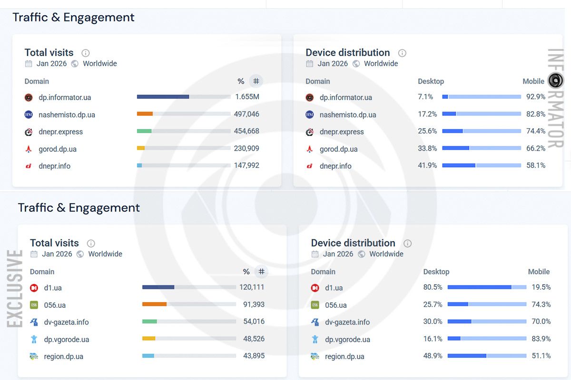Click d1.ua desktop/mobile distribution bar

tap(487, 287)
